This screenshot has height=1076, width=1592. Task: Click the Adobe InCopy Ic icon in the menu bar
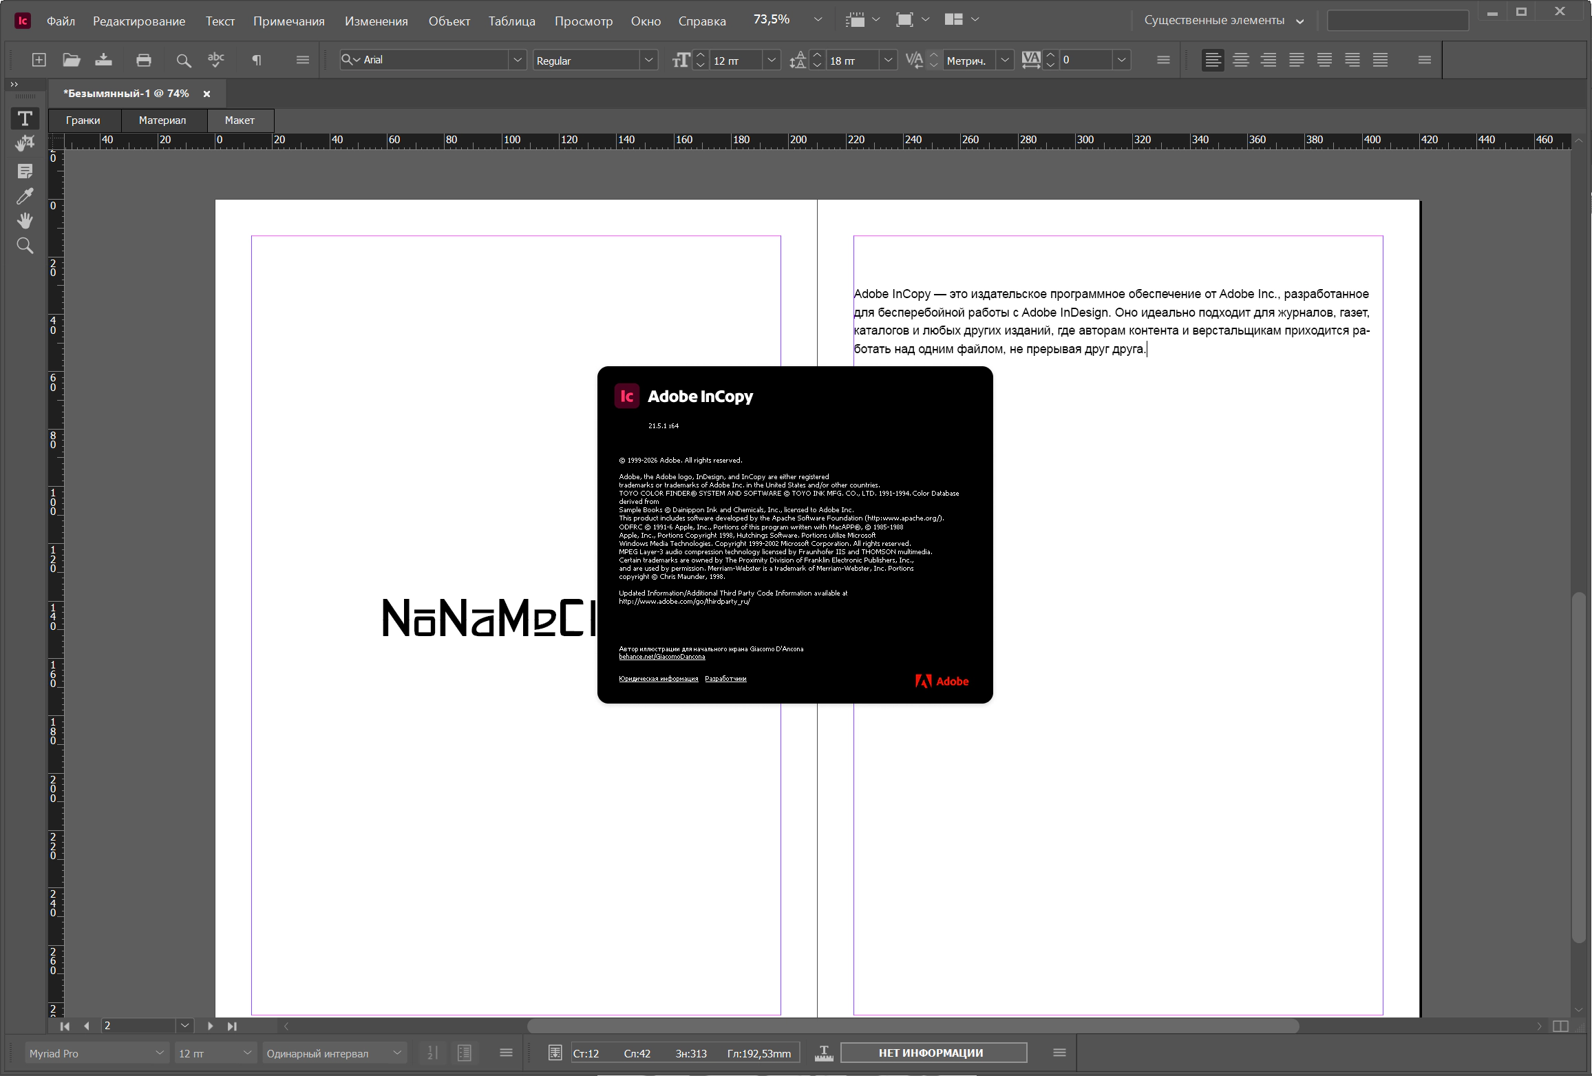pyautogui.click(x=23, y=21)
